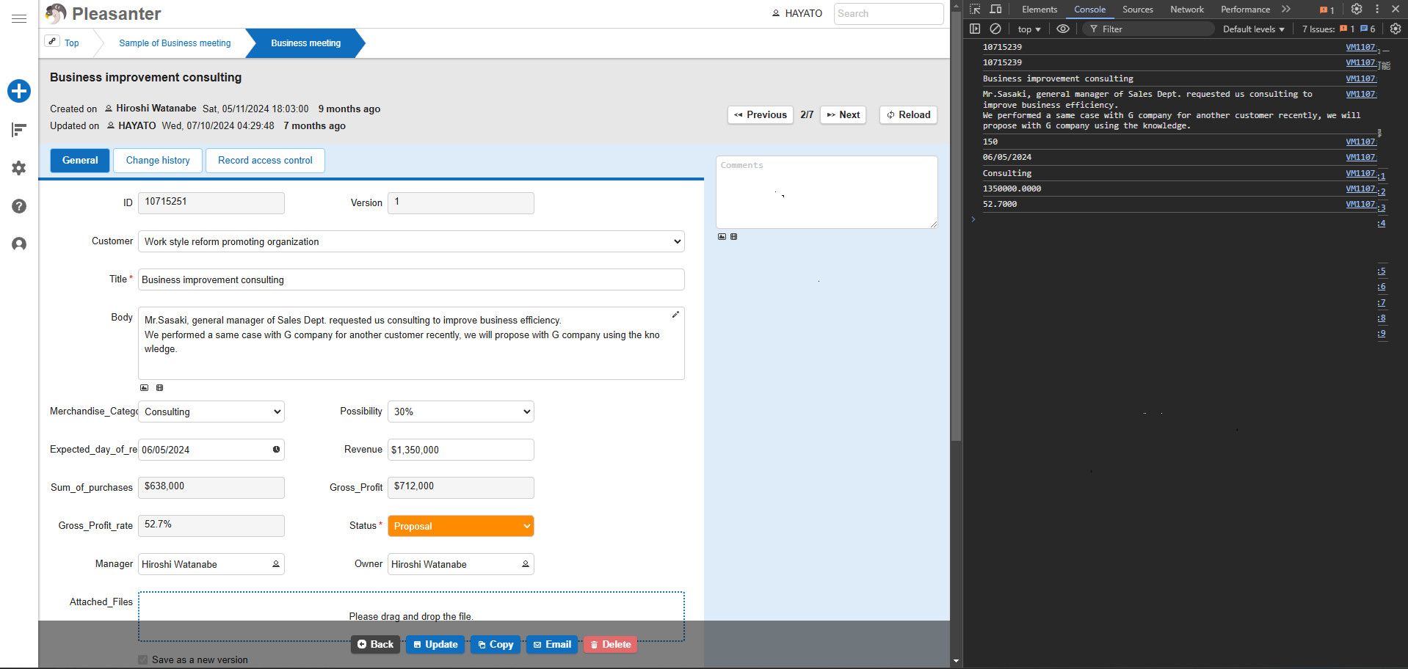The width and height of the screenshot is (1408, 669).
Task: Open the hamburger navigation menu
Action: (x=19, y=18)
